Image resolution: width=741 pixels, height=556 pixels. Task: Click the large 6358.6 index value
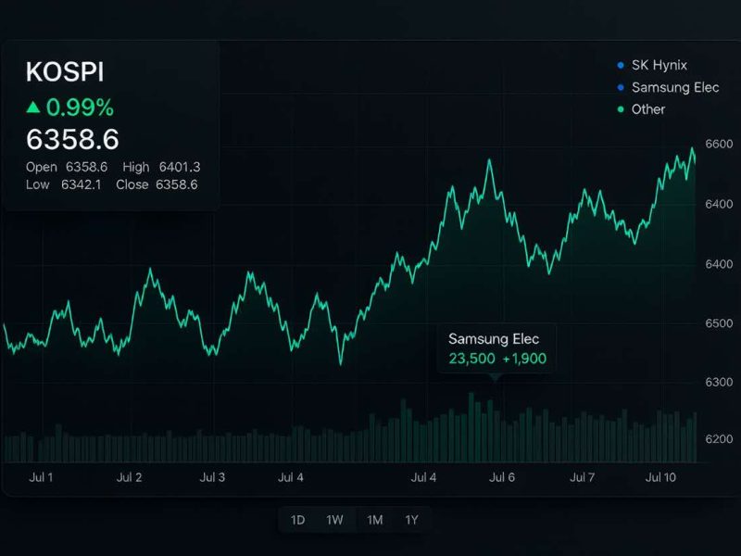pyautogui.click(x=72, y=140)
